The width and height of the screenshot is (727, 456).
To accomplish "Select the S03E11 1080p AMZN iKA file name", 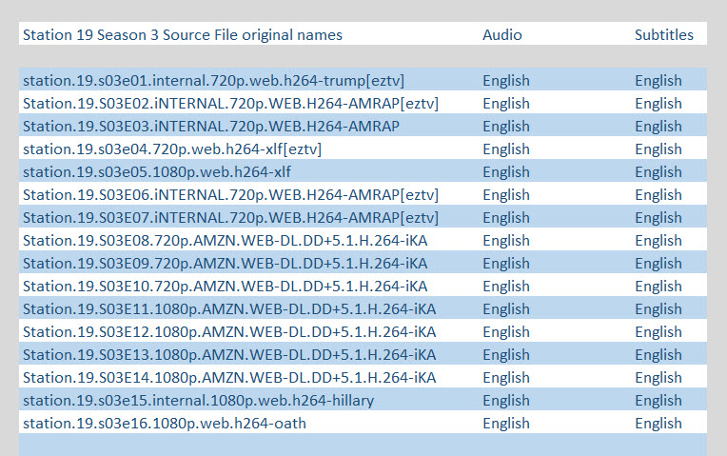I will pos(229,309).
